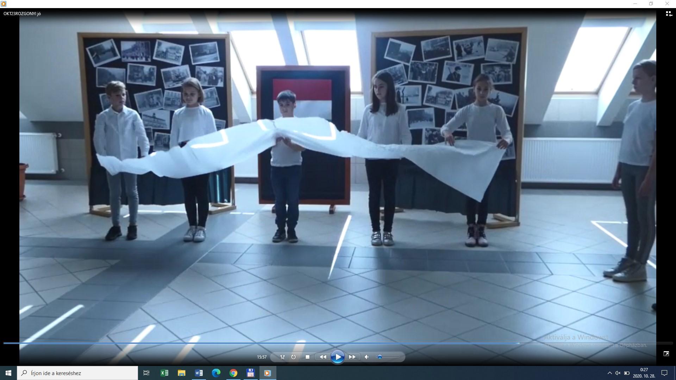Open Task View on the taskbar
Viewport: 676px width, 380px height.
[x=146, y=373]
